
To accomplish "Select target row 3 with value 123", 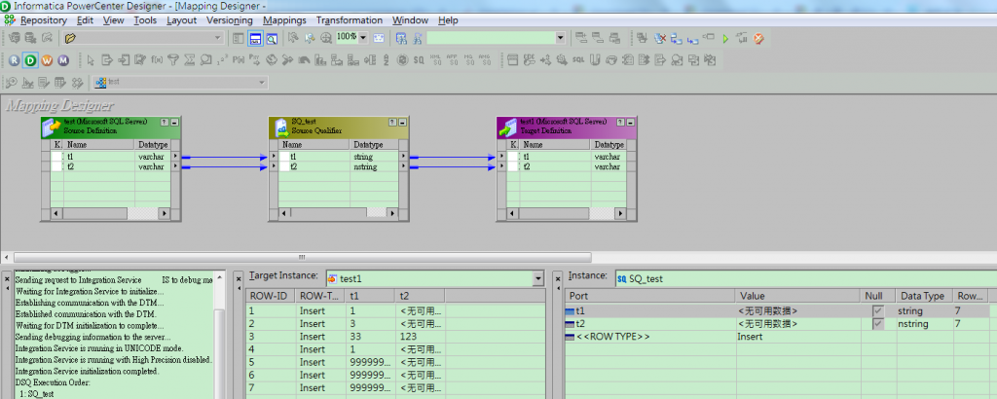I will 395,337.
